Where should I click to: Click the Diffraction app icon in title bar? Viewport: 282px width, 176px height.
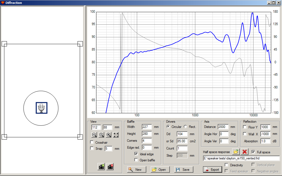pos(2,2)
